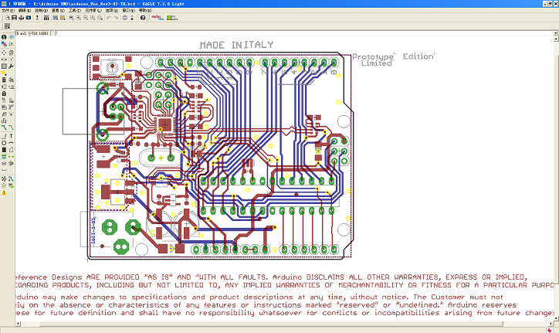Open the 查看 (View) menu

(58, 10)
